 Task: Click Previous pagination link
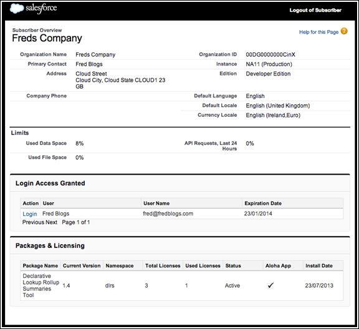tap(34, 222)
